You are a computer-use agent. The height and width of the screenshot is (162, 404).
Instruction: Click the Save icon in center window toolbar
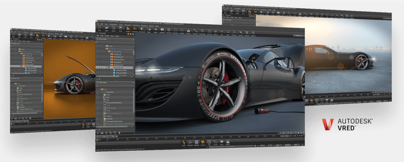coord(121,28)
